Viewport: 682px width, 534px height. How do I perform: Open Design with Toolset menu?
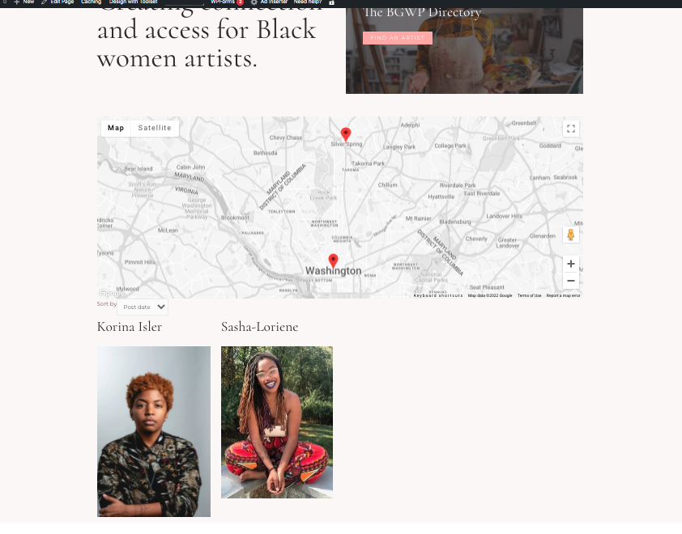pyautogui.click(x=133, y=2)
